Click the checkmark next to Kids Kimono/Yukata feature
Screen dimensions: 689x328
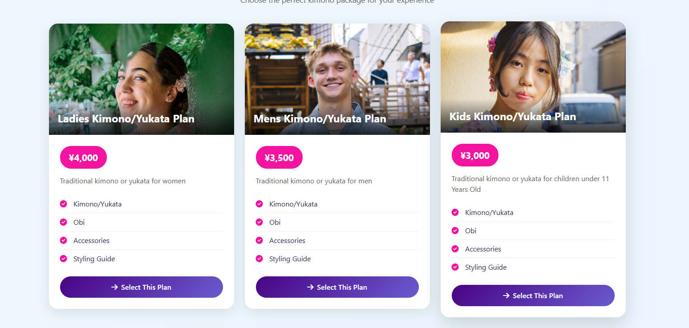(x=455, y=212)
